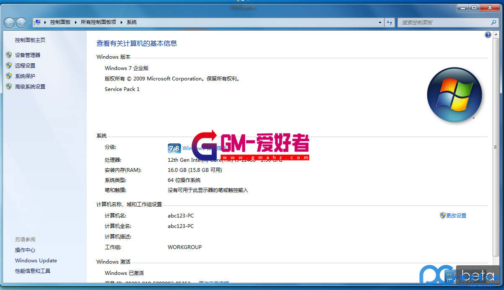Click the 分级: label

click(111, 147)
